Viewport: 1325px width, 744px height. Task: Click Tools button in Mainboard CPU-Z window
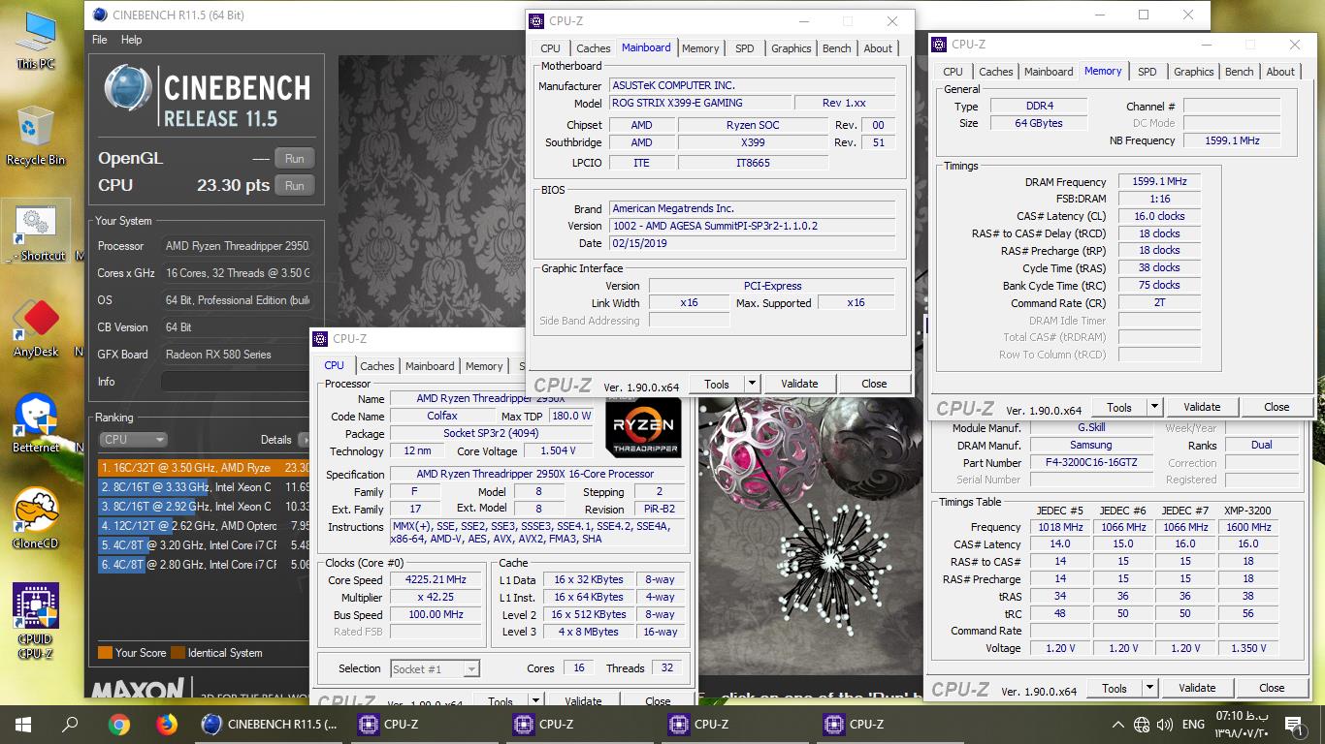pyautogui.click(x=717, y=384)
